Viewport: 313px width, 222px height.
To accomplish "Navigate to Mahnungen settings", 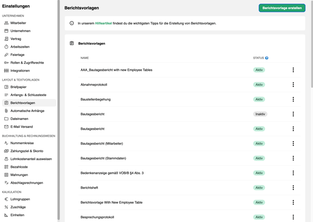I will coord(29,175).
